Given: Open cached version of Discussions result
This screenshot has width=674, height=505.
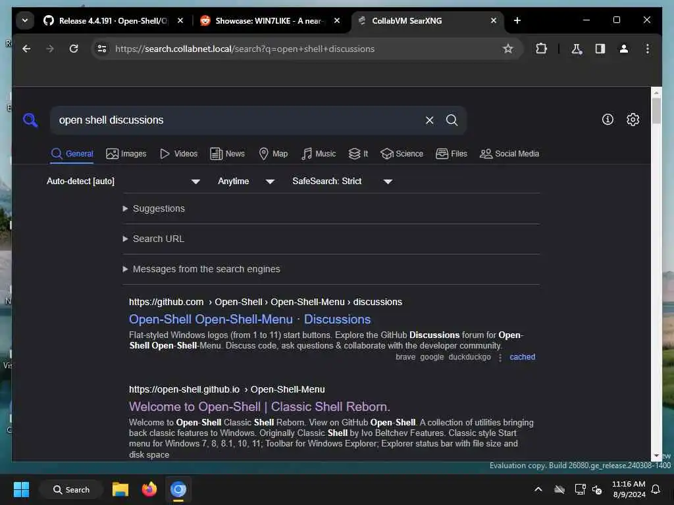Looking at the screenshot, I should coord(522,357).
